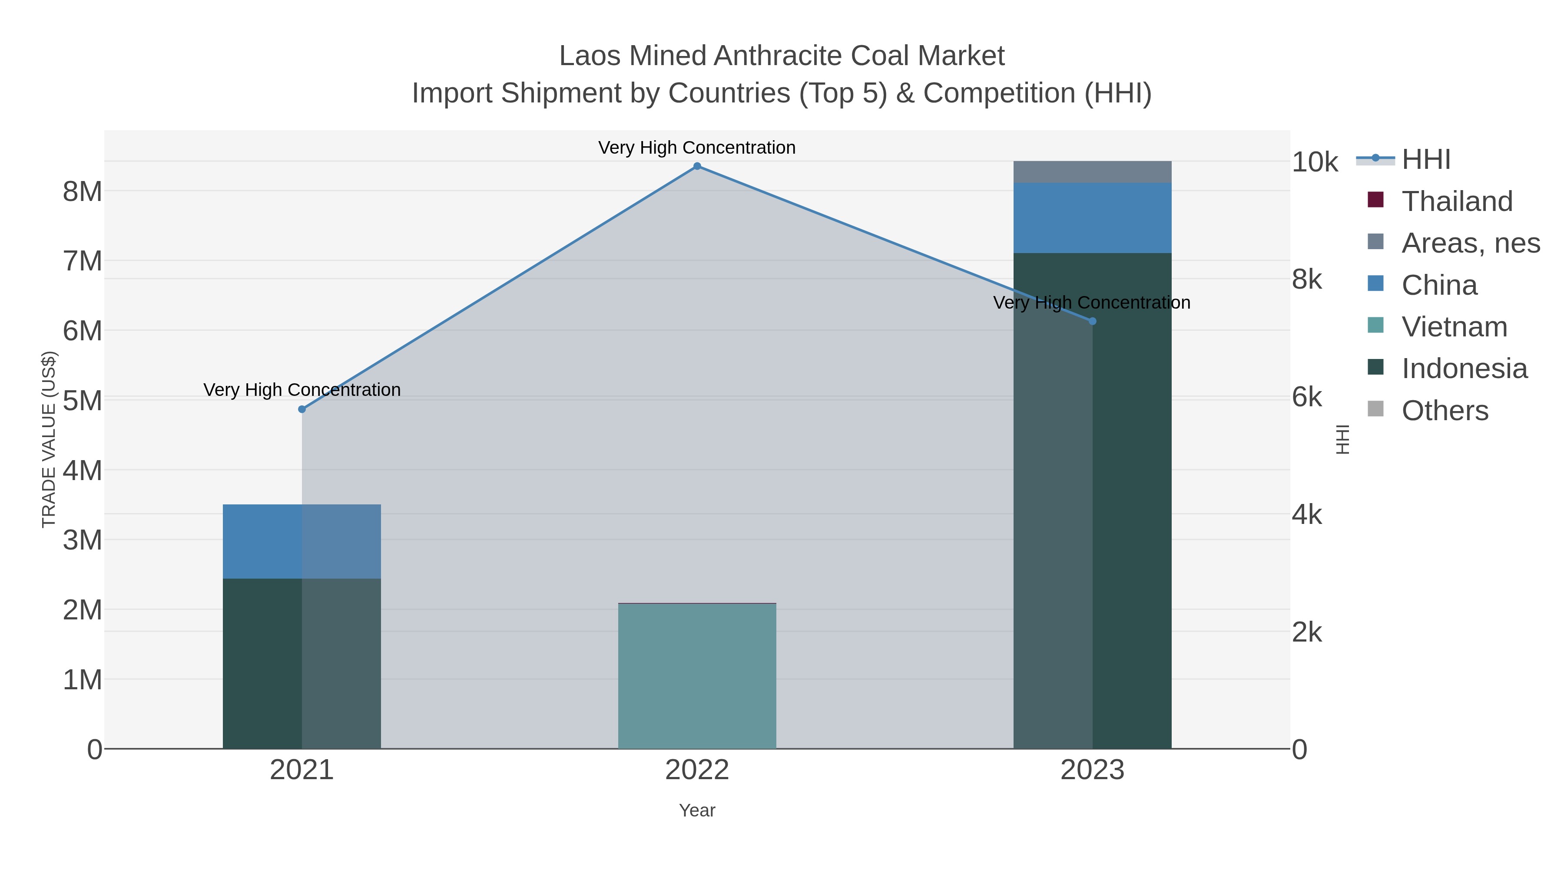1564x879 pixels.
Task: Click the 10k right axis tick
Action: [x=1315, y=162]
